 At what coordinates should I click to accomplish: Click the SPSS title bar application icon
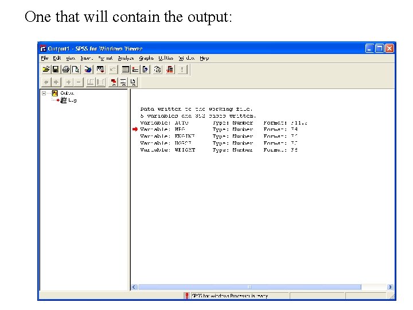[43, 49]
